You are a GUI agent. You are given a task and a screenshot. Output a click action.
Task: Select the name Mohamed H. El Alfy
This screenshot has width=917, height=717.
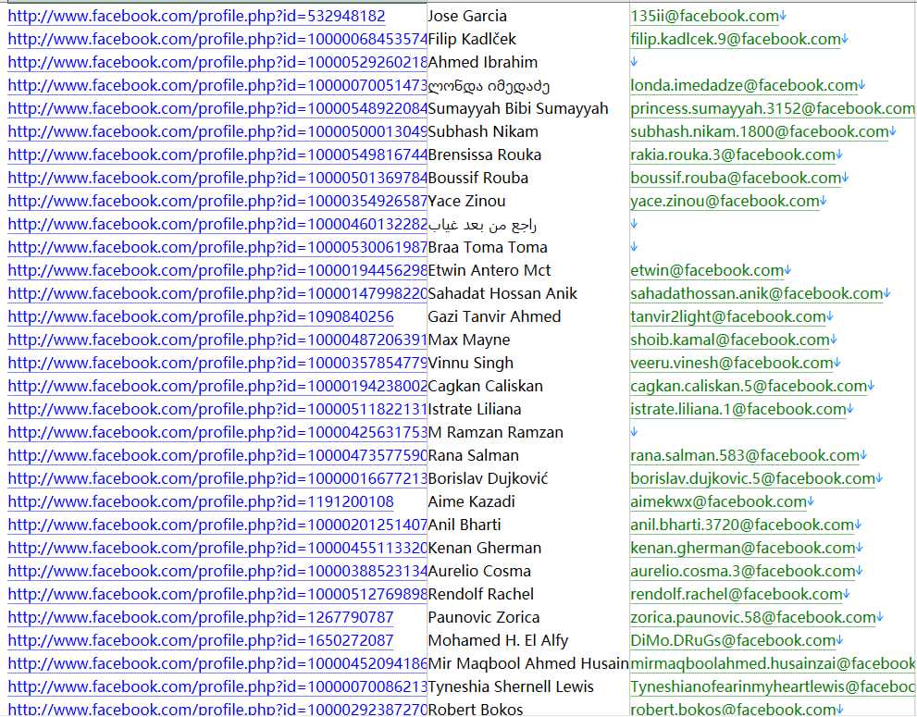tap(498, 640)
